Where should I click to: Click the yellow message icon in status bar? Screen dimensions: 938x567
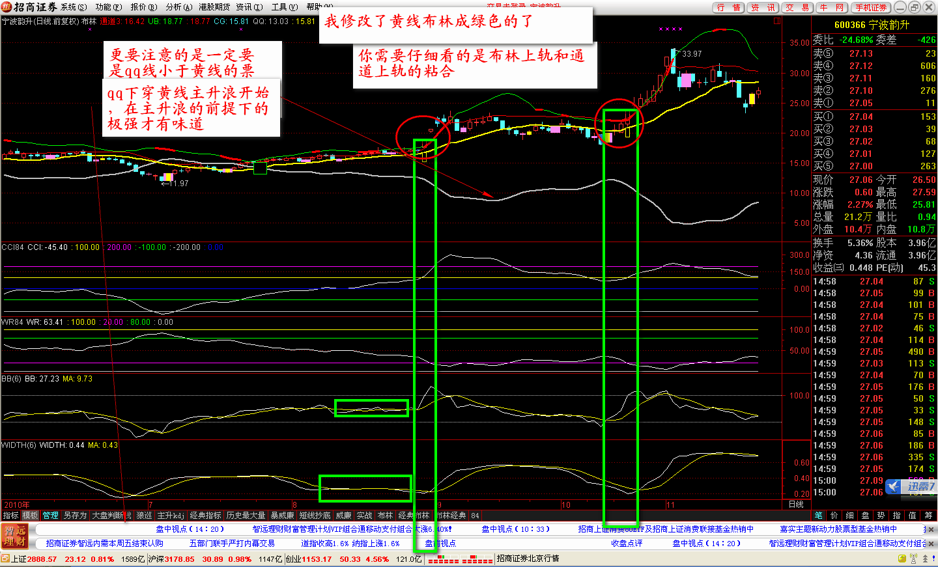pos(902,559)
